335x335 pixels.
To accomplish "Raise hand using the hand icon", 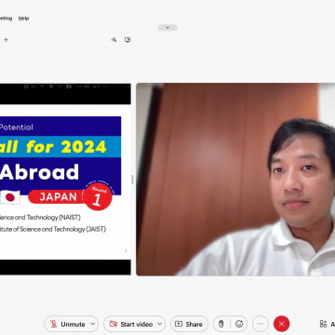I will click(221, 324).
